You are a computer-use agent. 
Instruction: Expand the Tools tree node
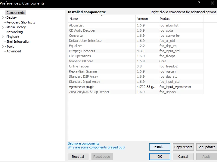(x=3, y=46)
